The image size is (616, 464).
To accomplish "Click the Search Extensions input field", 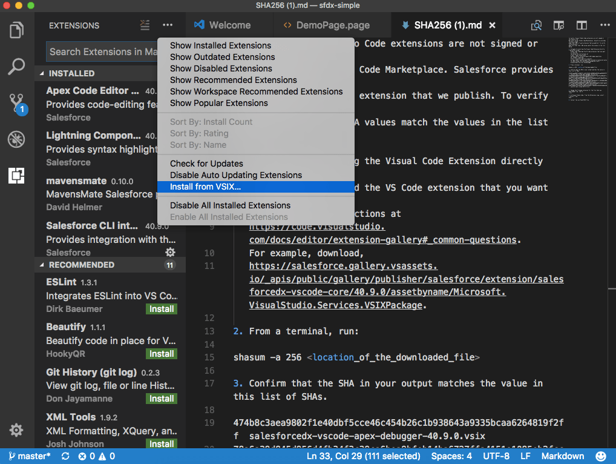I will point(103,52).
